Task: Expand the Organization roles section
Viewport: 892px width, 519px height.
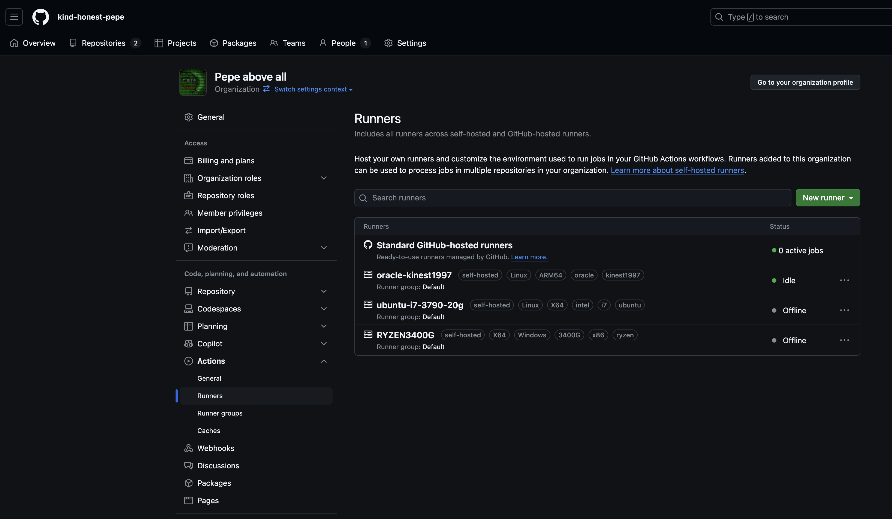Action: pos(324,178)
